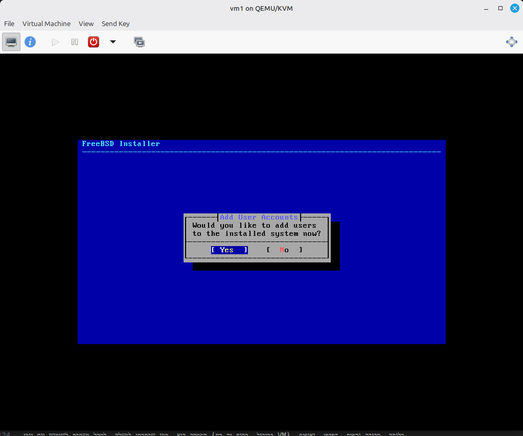Image resolution: width=523 pixels, height=436 pixels.
Task: Open the Send Key menu
Action: click(x=116, y=23)
